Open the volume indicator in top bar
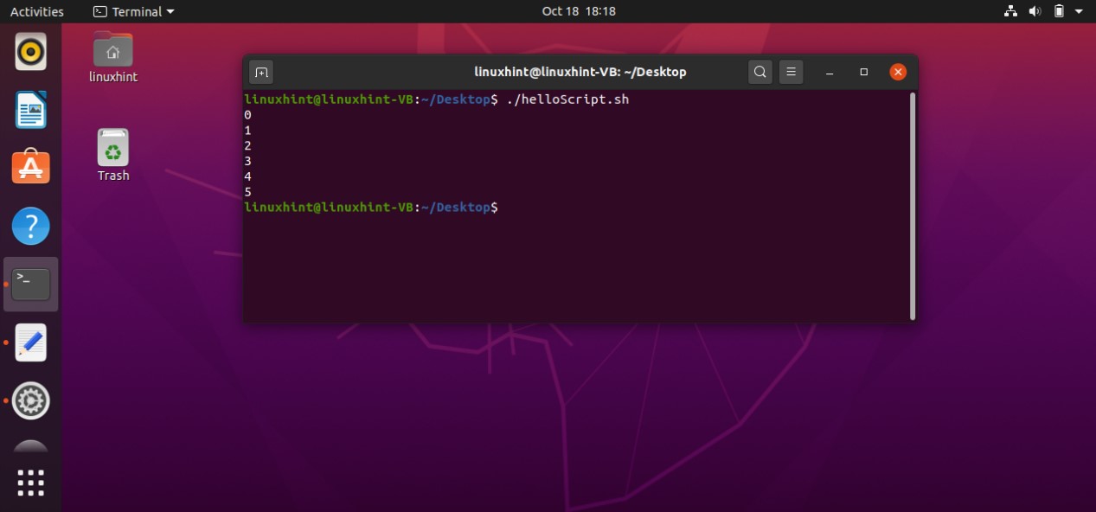Viewport: 1096px width, 512px height. (1035, 11)
